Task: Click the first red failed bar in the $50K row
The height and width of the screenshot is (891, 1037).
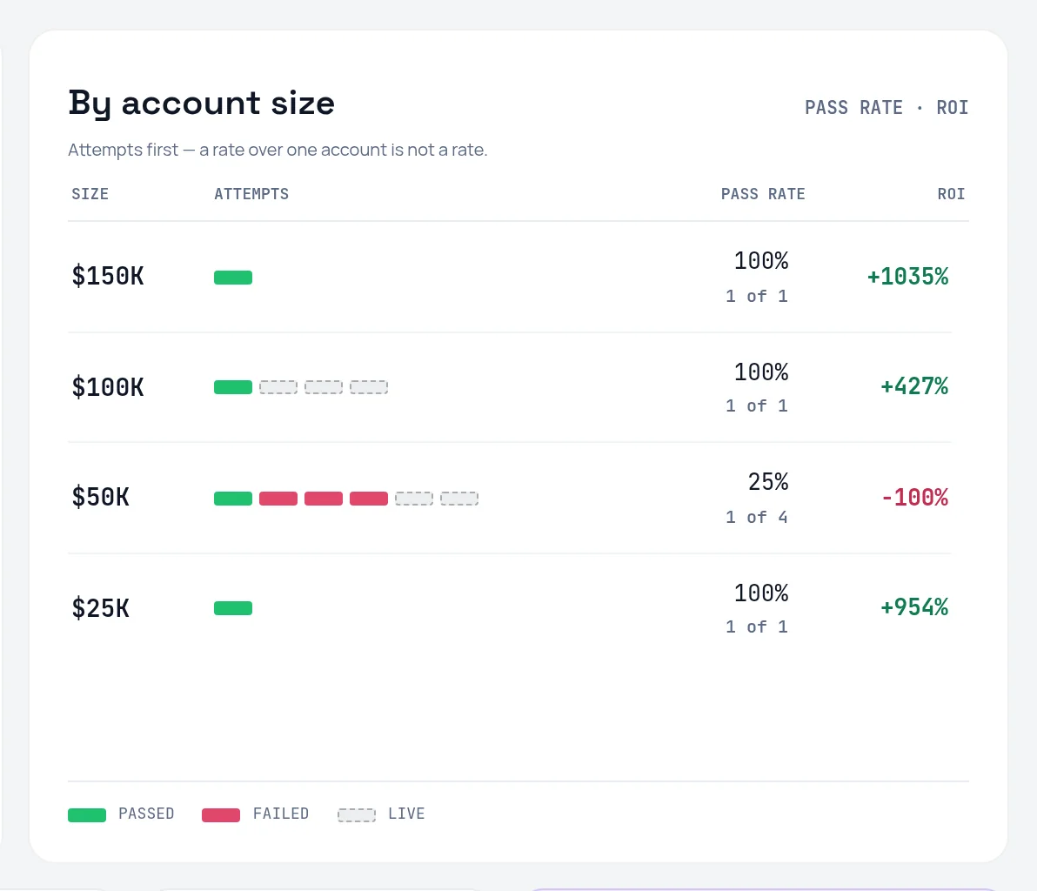Action: (x=278, y=498)
